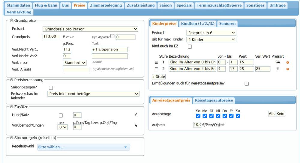The image size is (300, 163).
Task: Open the Zusatzleistung tab
Action: (141, 5)
